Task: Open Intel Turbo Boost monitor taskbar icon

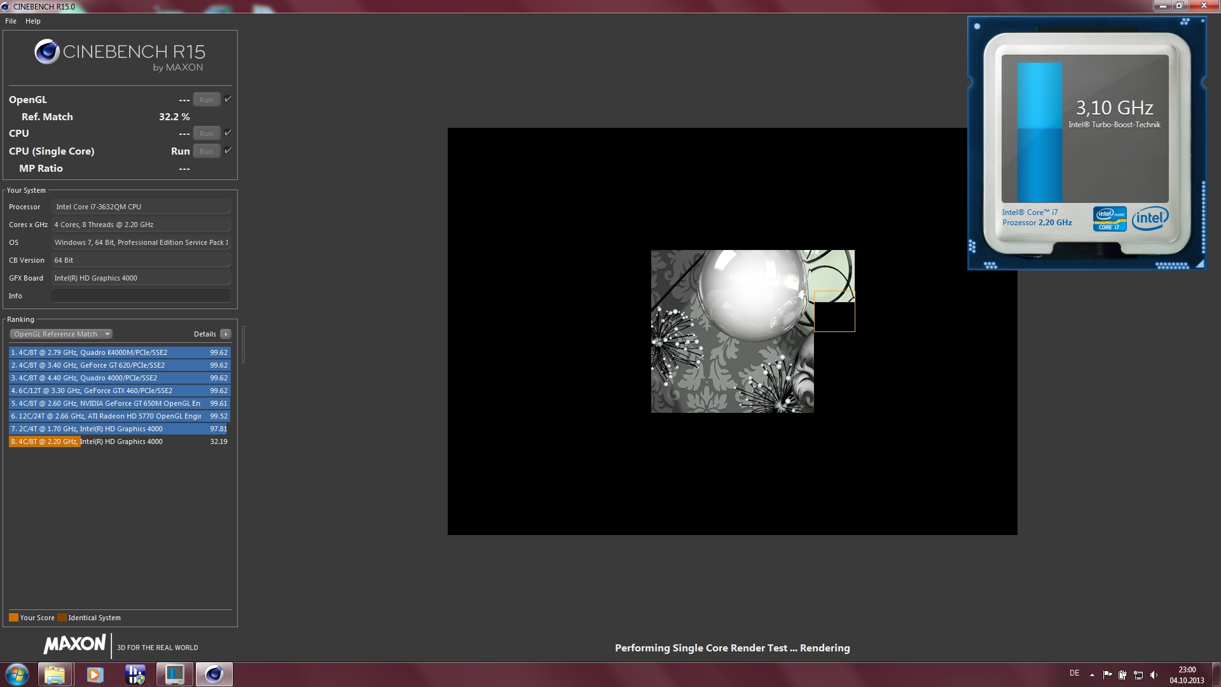Action: 174,674
